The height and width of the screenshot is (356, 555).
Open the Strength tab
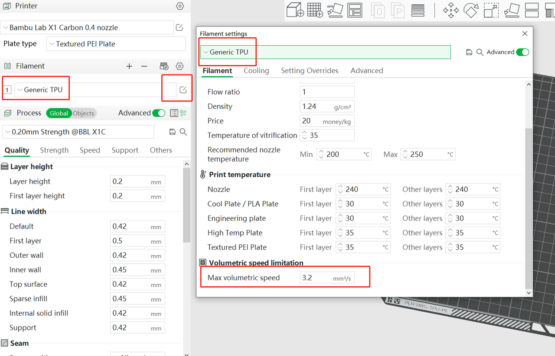coord(54,150)
